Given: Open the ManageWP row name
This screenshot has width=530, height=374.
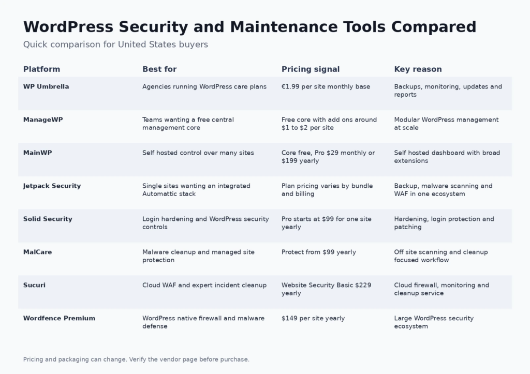Looking at the screenshot, I should click(x=43, y=119).
